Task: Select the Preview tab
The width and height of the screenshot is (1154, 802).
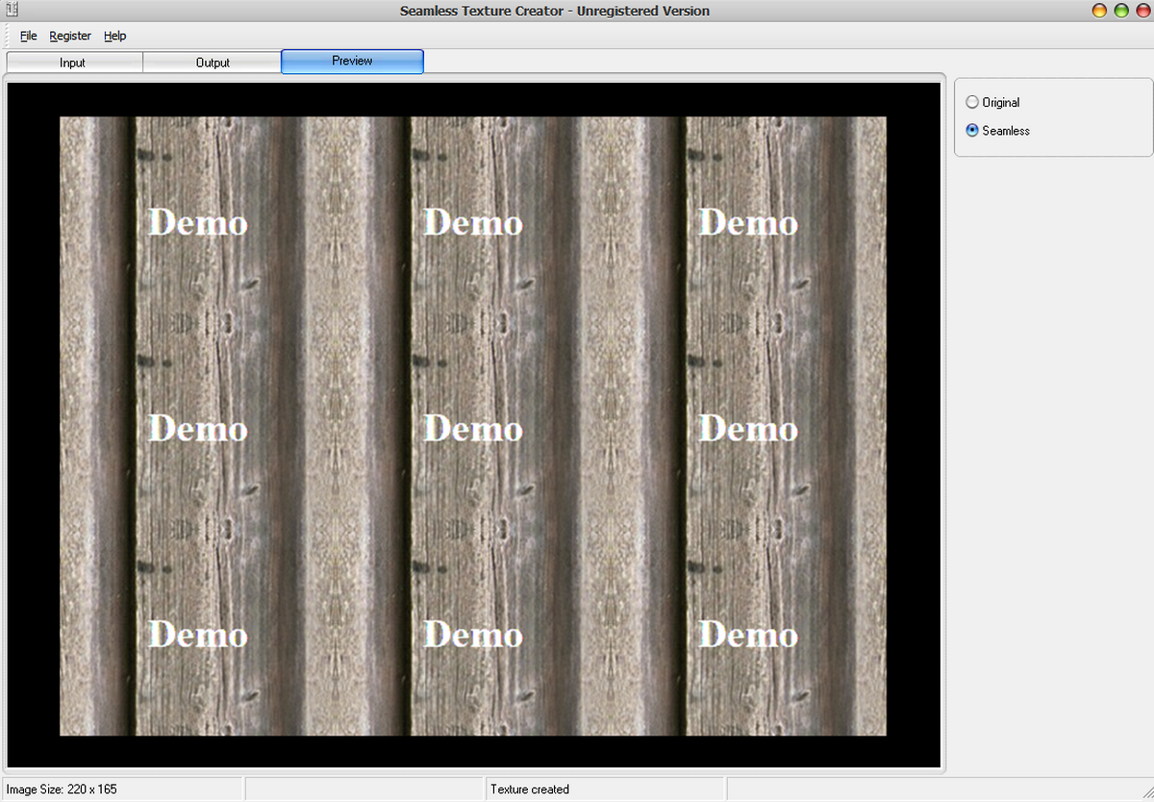Action: [x=352, y=61]
